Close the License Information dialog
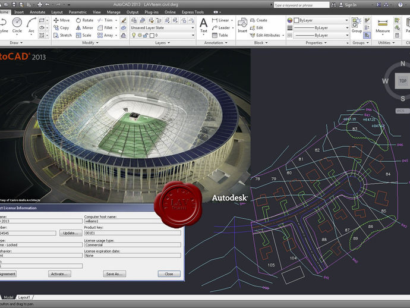Viewport: 410px width, 308px height. tap(169, 274)
